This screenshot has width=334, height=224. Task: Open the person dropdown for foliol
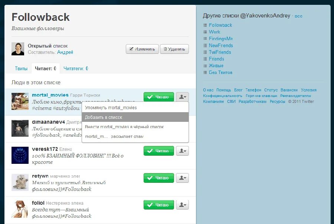point(182,205)
